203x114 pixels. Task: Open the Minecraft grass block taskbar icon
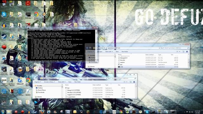[88, 112]
